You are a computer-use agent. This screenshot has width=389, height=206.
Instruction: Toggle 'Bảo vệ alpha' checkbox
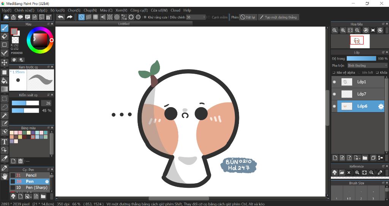334,73
